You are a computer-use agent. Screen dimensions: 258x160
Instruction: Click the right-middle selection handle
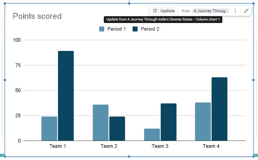point(253,80)
